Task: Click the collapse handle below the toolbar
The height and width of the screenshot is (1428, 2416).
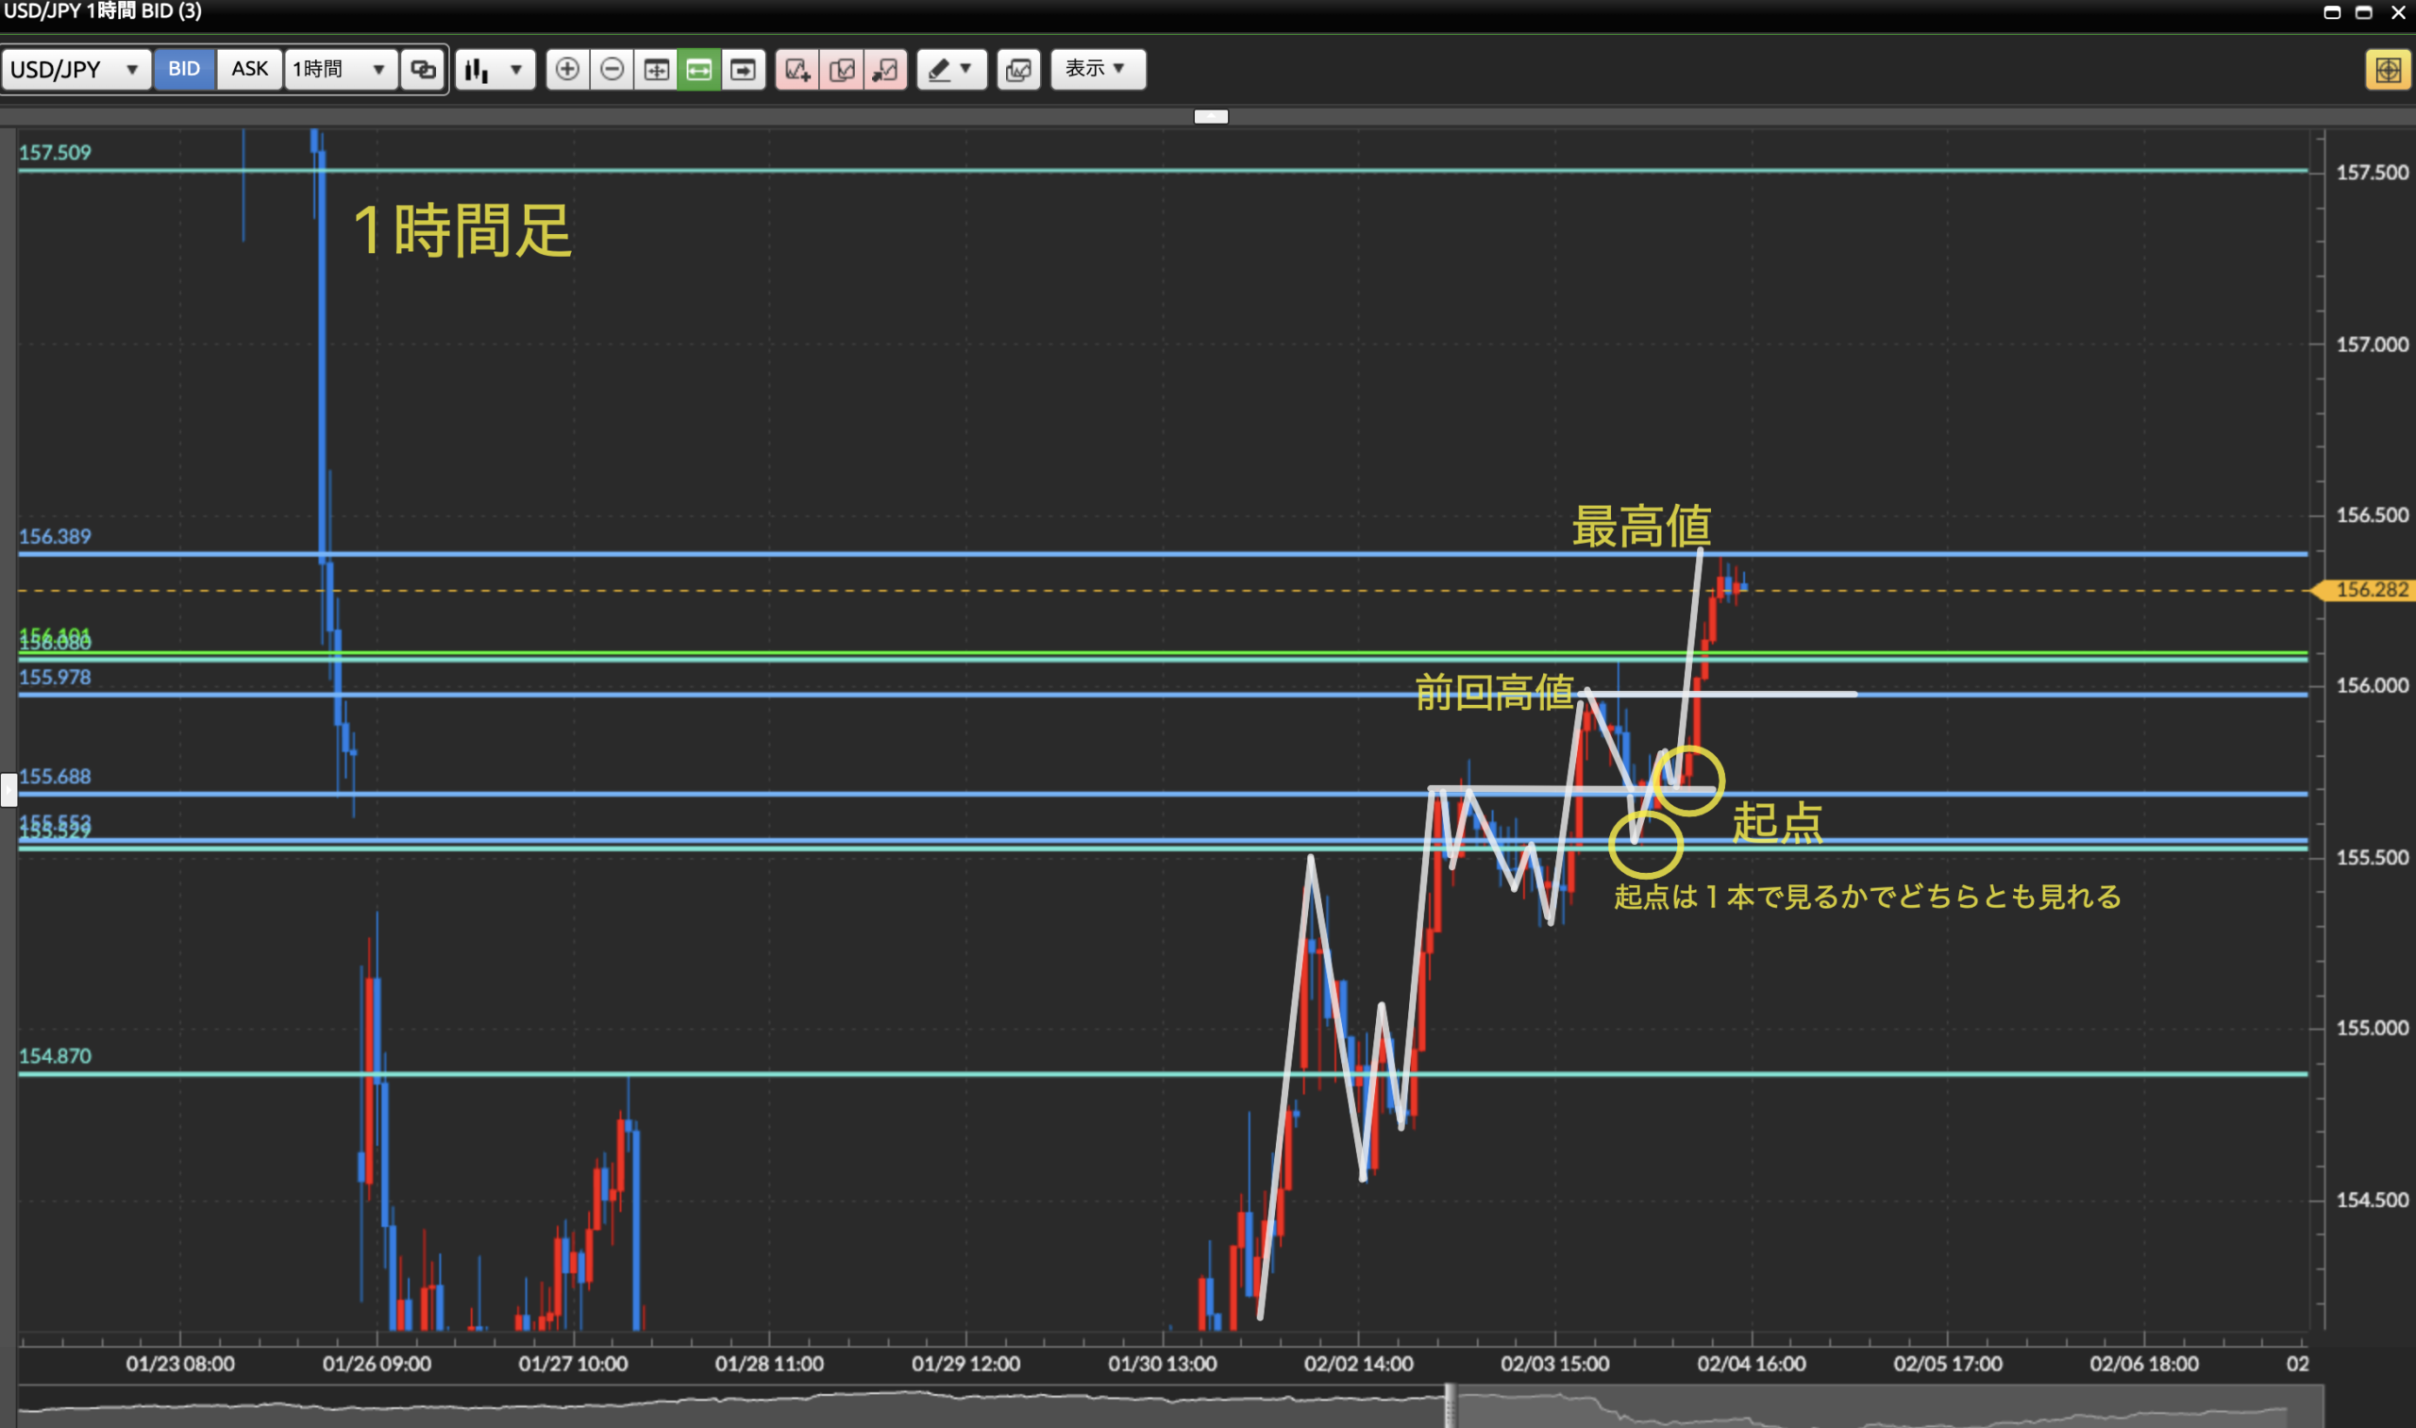Action: (1211, 116)
